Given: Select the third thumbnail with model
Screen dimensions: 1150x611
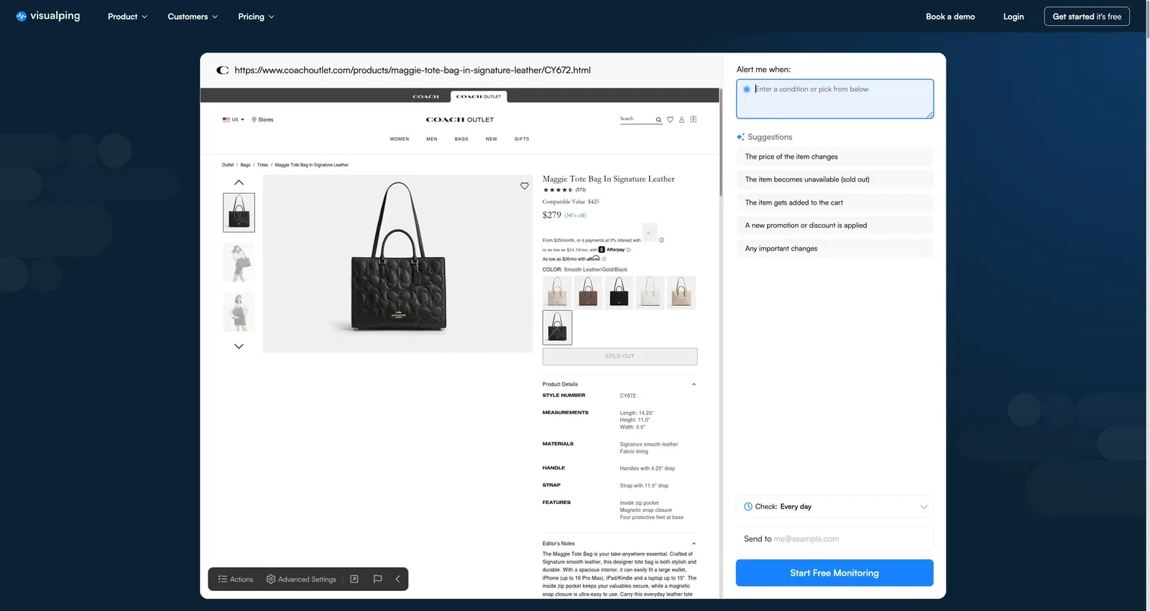Looking at the screenshot, I should (x=239, y=312).
